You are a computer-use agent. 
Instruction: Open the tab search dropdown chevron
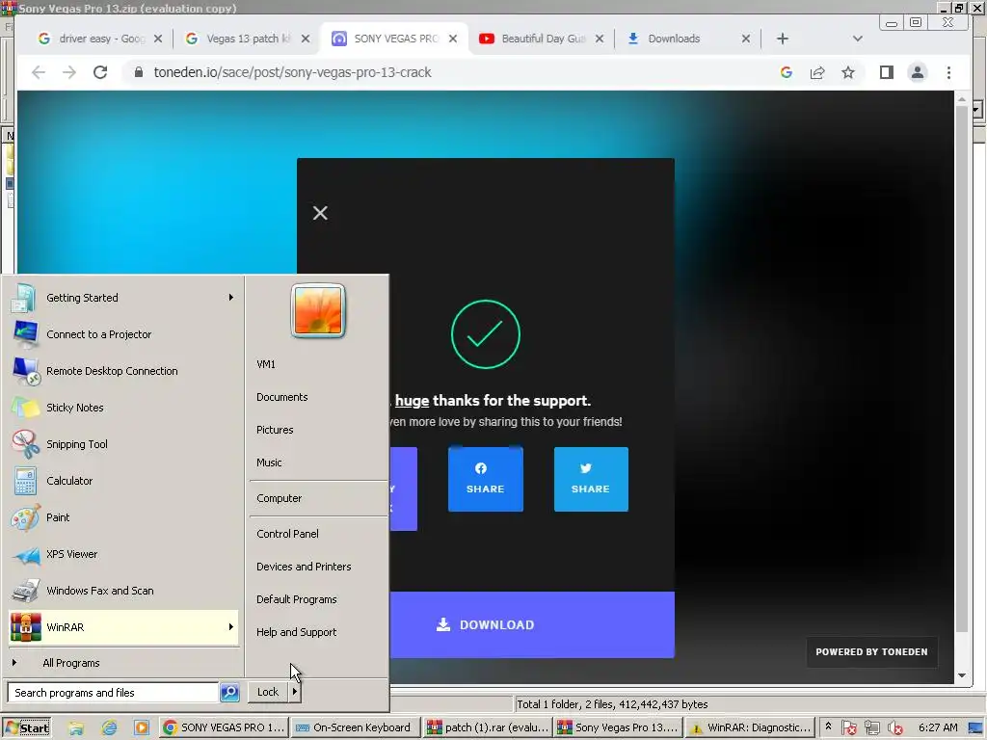857,39
